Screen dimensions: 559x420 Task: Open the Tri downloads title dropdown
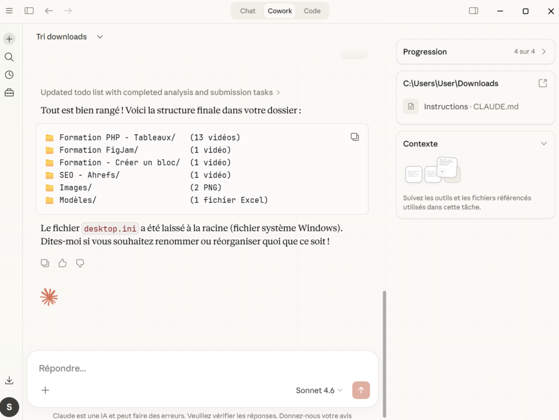[x=100, y=37]
